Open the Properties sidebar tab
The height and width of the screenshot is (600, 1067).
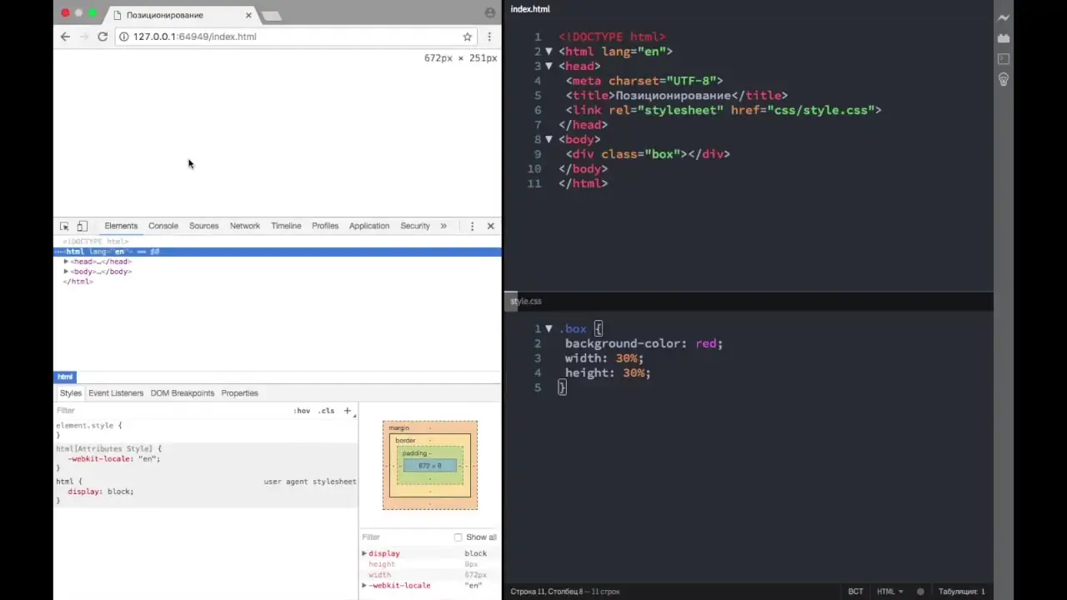[x=239, y=393]
